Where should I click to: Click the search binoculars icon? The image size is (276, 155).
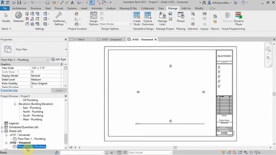pos(204,3)
